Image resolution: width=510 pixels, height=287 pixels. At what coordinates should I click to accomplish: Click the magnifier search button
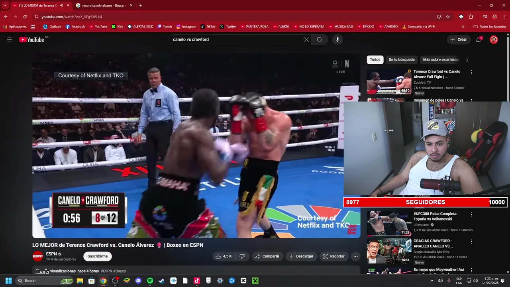pos(320,39)
